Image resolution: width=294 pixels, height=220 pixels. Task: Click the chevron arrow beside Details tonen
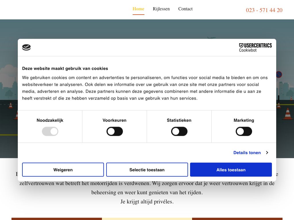point(267,153)
